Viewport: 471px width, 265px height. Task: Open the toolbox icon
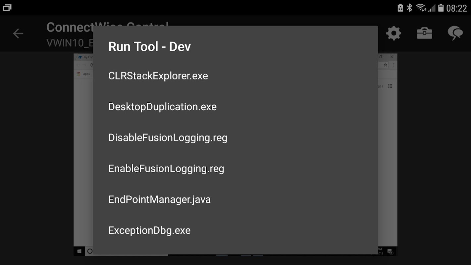pyautogui.click(x=424, y=33)
